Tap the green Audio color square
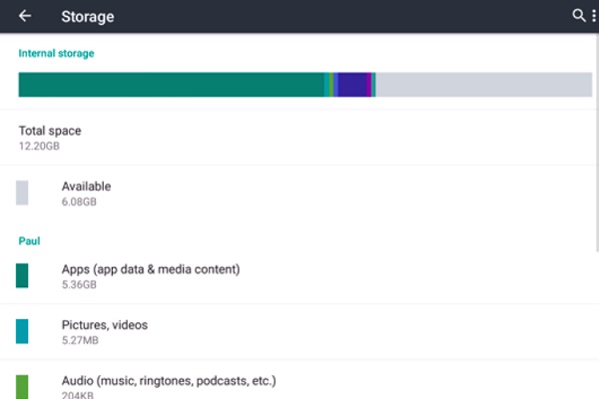The height and width of the screenshot is (399, 599). tap(22, 386)
